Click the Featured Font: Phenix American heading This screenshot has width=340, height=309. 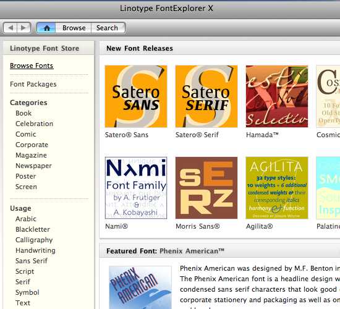(x=165, y=251)
